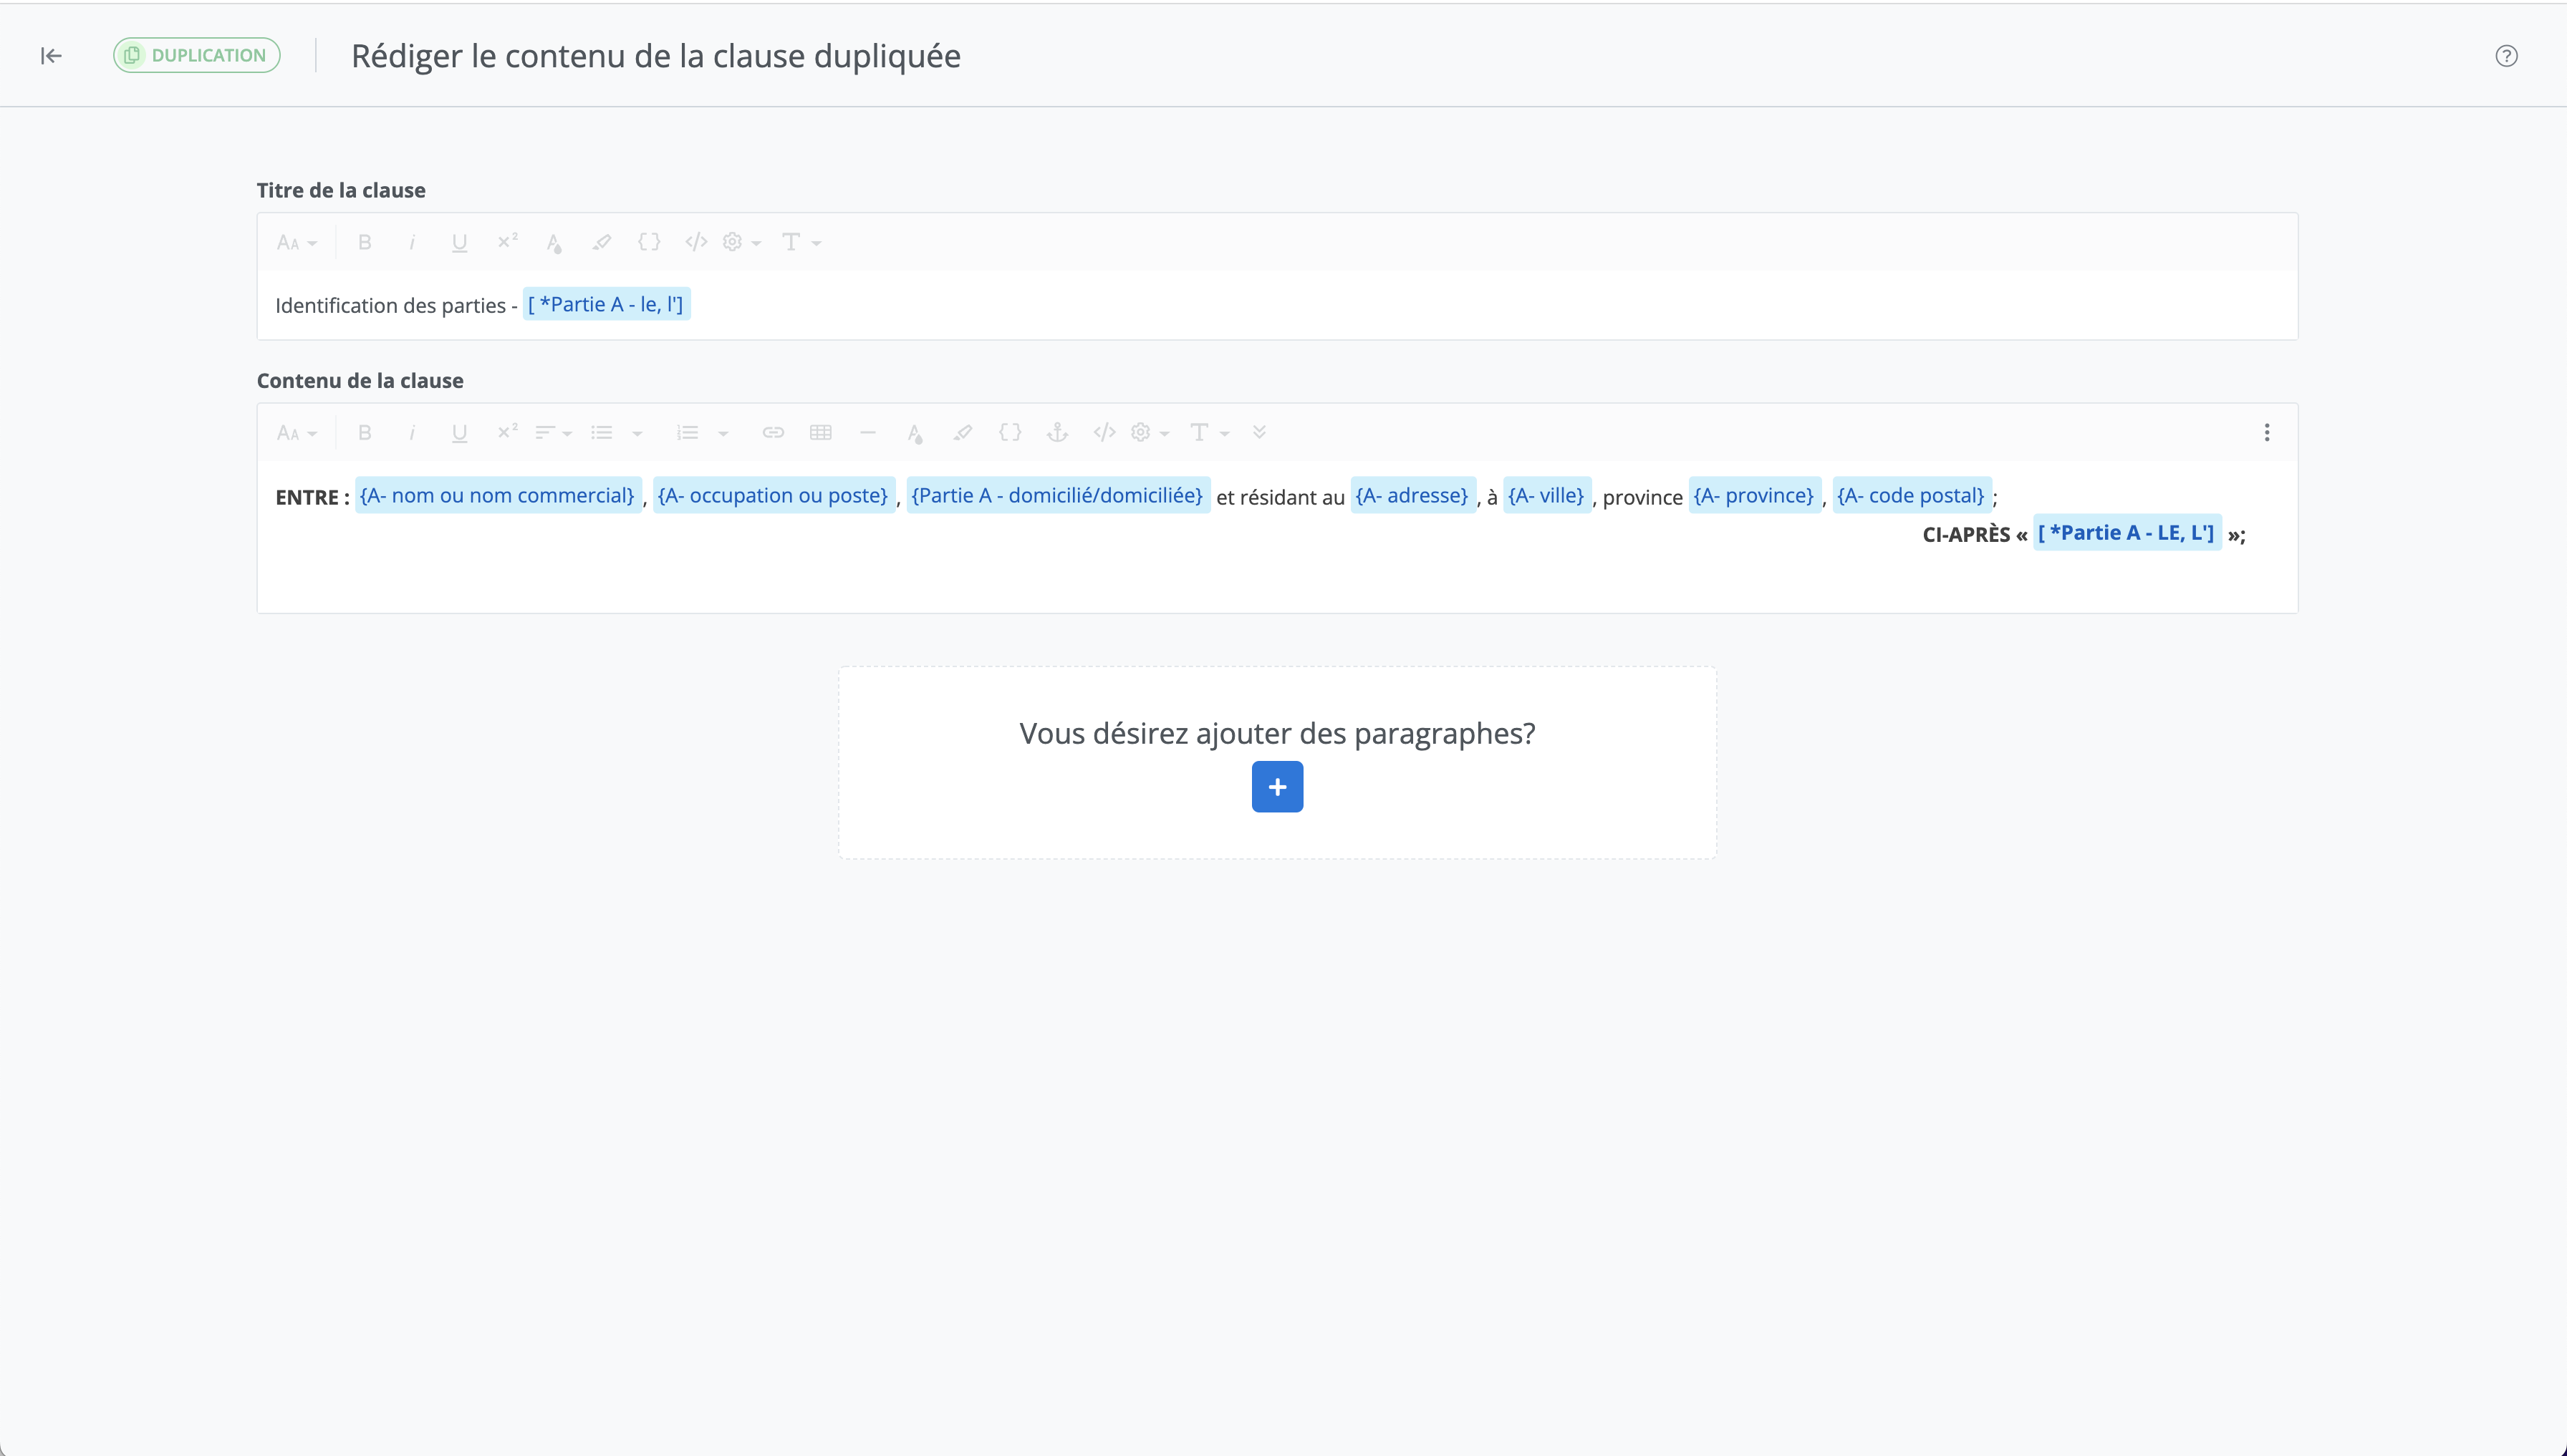The height and width of the screenshot is (1456, 2567).
Task: Open the font size dropdown in the title toolbar
Action: point(297,242)
